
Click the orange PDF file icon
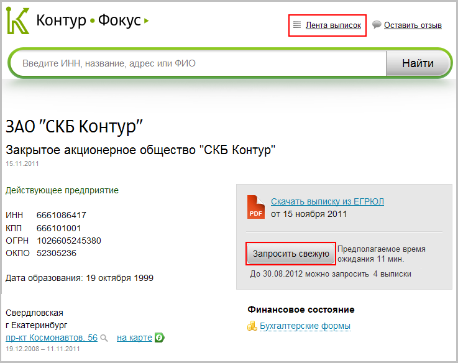point(256,207)
